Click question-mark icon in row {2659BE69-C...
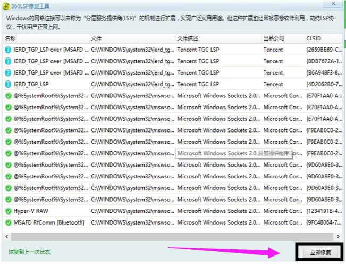This screenshot has width=346, height=264. pyautogui.click(x=8, y=49)
